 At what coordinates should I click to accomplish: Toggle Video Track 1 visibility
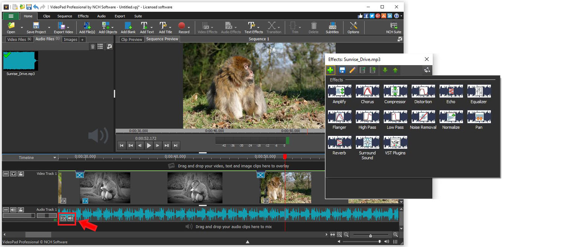tap(13, 174)
